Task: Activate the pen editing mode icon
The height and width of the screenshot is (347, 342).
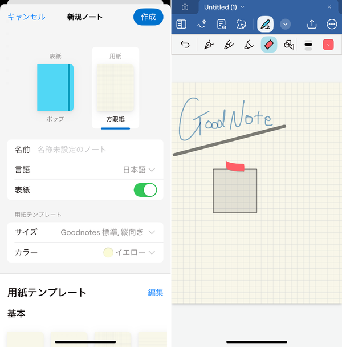Action: click(265, 24)
